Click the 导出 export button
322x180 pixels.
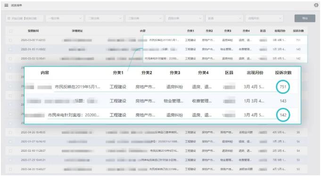point(305,18)
